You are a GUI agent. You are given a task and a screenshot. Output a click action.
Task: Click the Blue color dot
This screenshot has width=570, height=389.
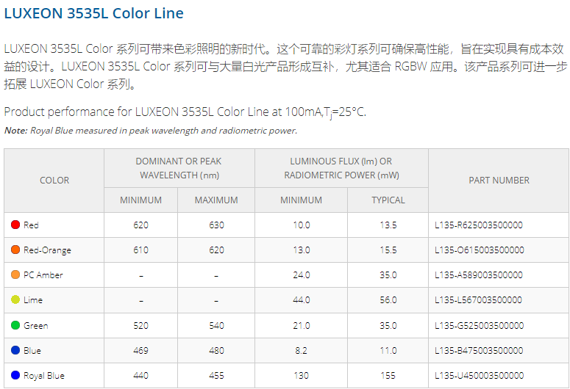tap(15, 350)
